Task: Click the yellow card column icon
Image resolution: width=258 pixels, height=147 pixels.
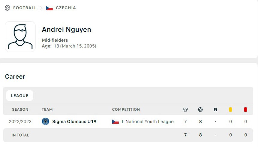Action: pos(230,109)
